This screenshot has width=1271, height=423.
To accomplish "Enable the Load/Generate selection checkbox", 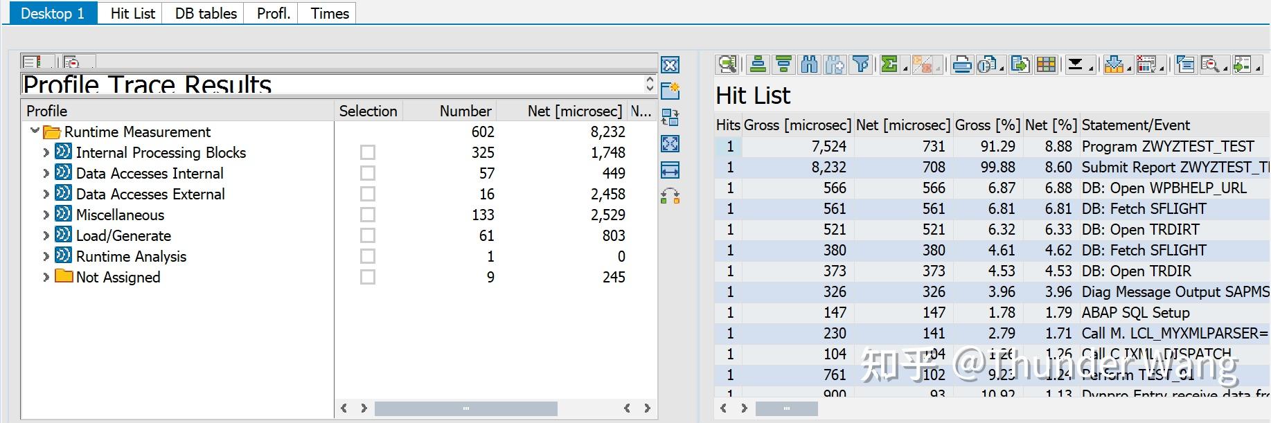I will coord(368,235).
